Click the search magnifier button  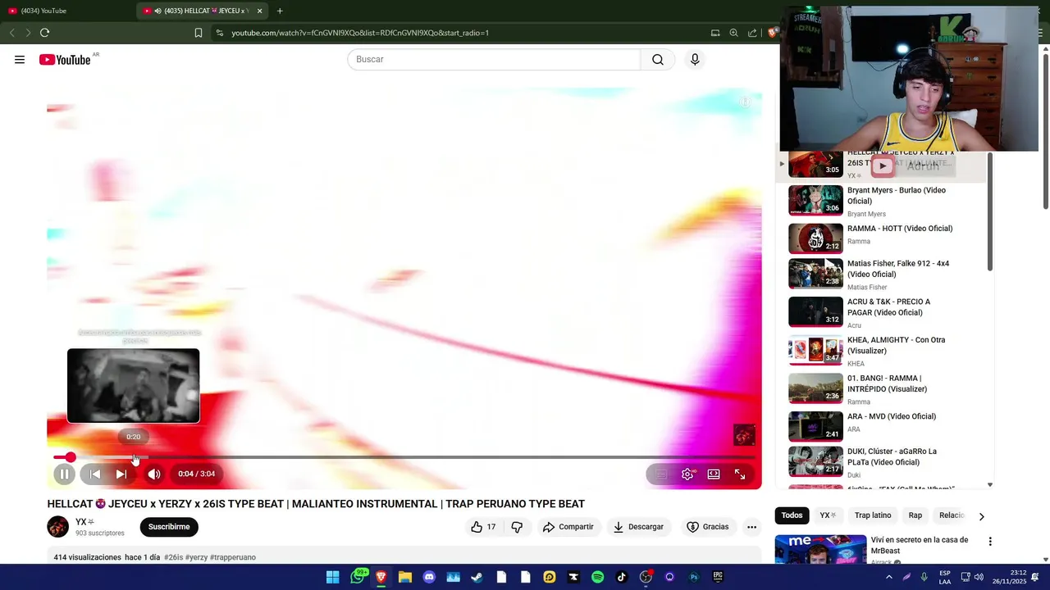[x=658, y=60]
